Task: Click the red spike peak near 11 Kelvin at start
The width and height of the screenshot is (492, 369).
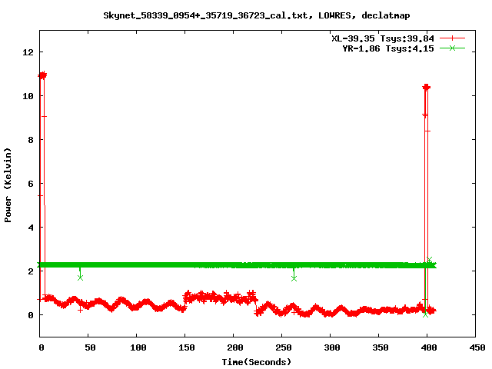Action: coord(42,75)
